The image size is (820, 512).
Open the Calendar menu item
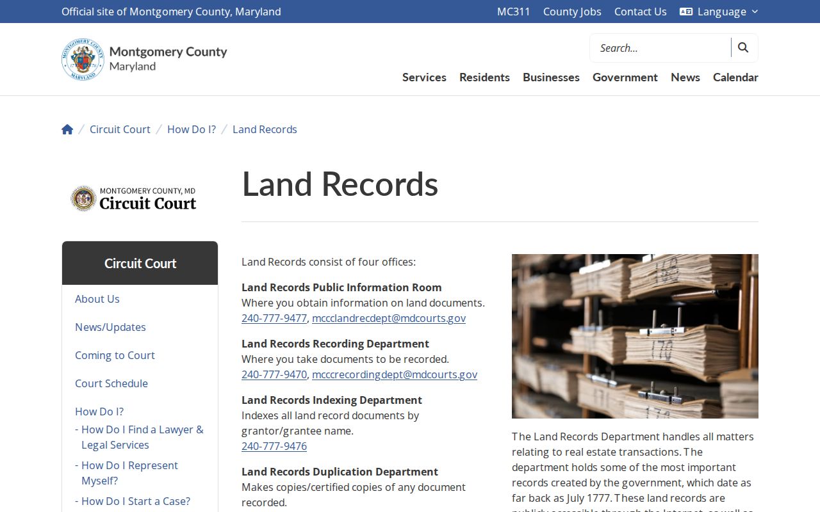(x=735, y=77)
